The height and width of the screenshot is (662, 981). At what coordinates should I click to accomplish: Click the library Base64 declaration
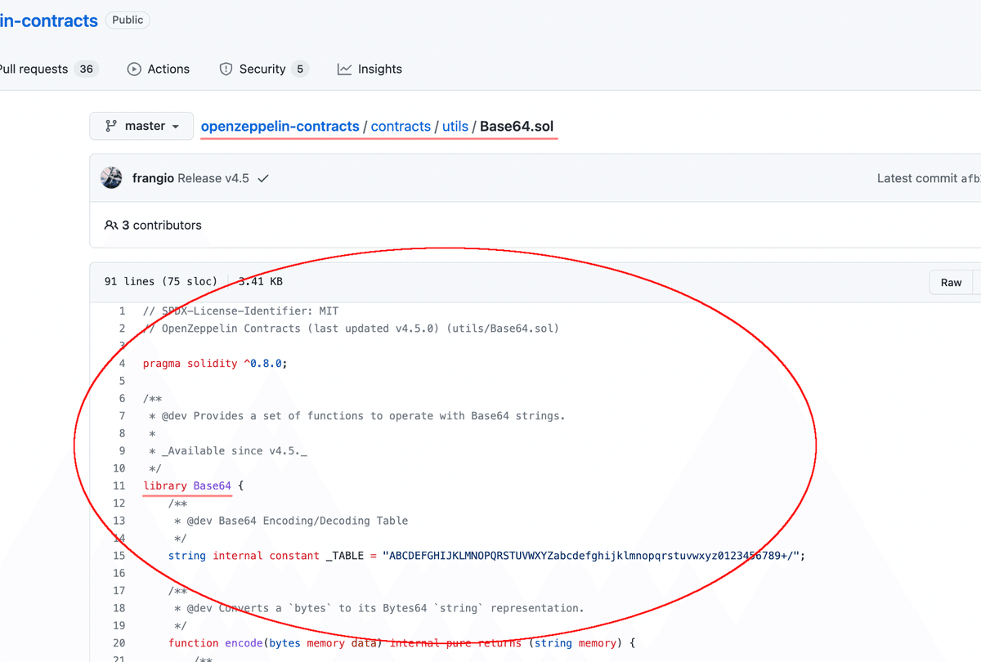(x=194, y=485)
